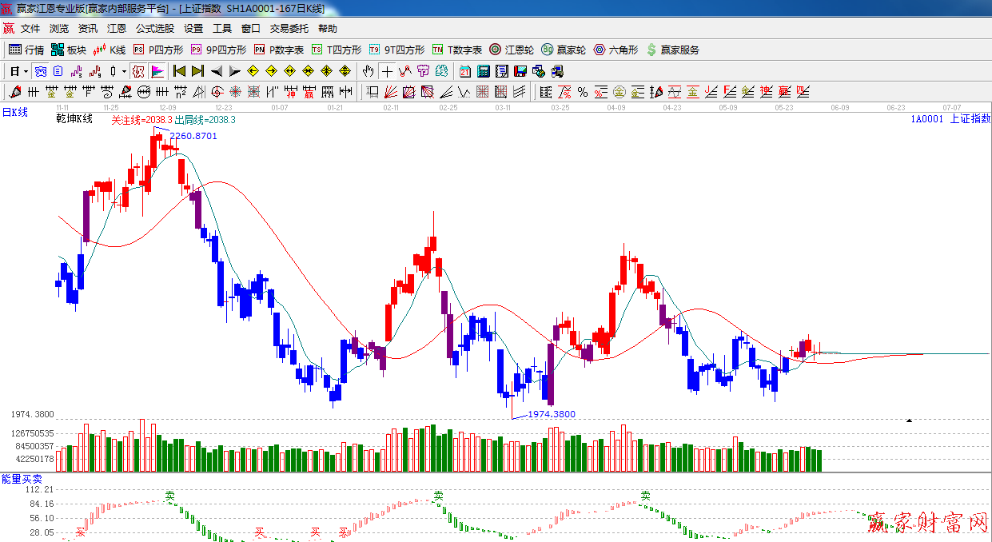Expand the 日 period dropdown arrow

tap(26, 71)
